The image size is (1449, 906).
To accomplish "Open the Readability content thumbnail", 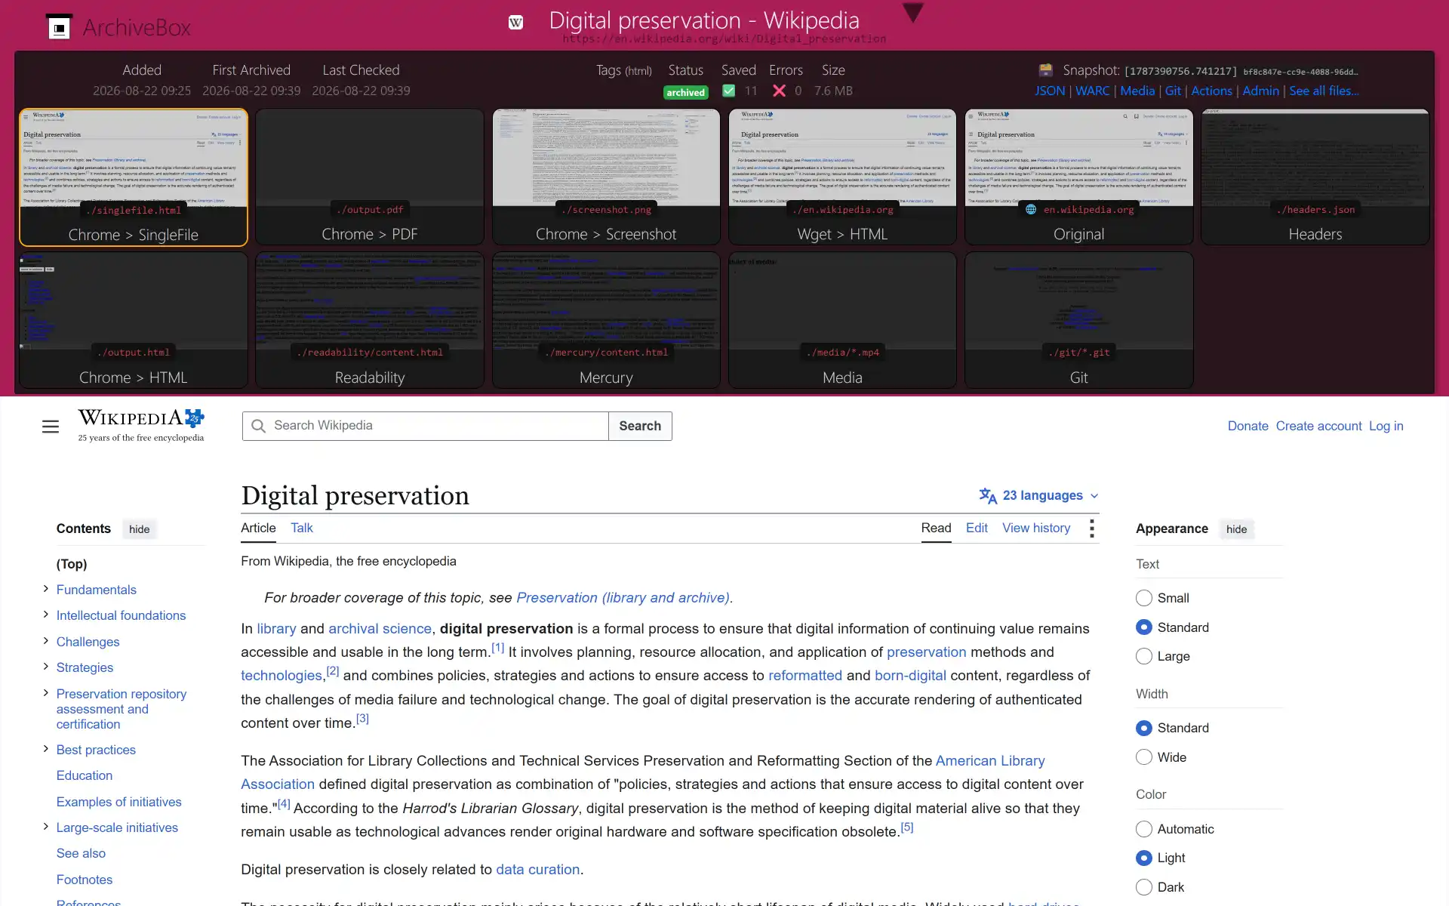I will [370, 320].
